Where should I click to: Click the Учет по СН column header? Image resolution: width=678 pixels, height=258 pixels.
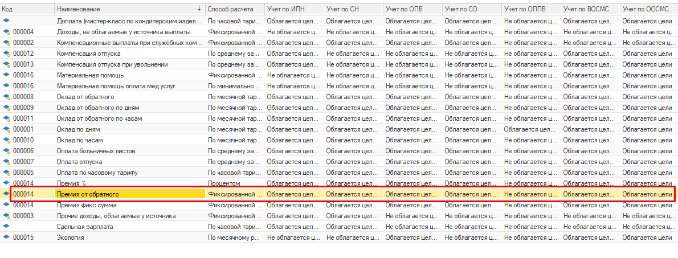pos(354,9)
